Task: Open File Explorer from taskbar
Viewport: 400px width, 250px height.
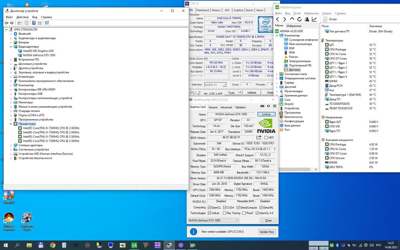Action: [29, 246]
